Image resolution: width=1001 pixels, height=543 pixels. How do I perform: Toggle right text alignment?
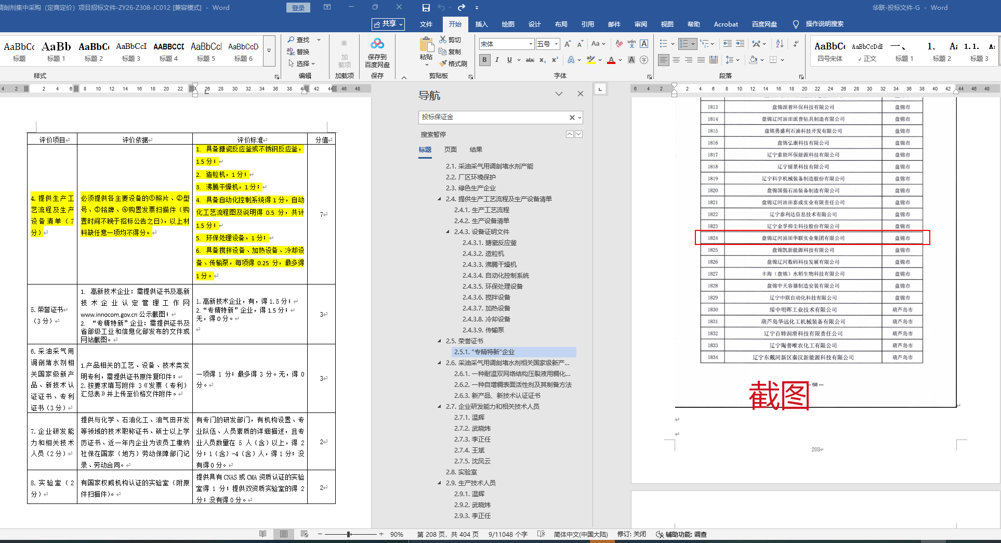coord(689,60)
